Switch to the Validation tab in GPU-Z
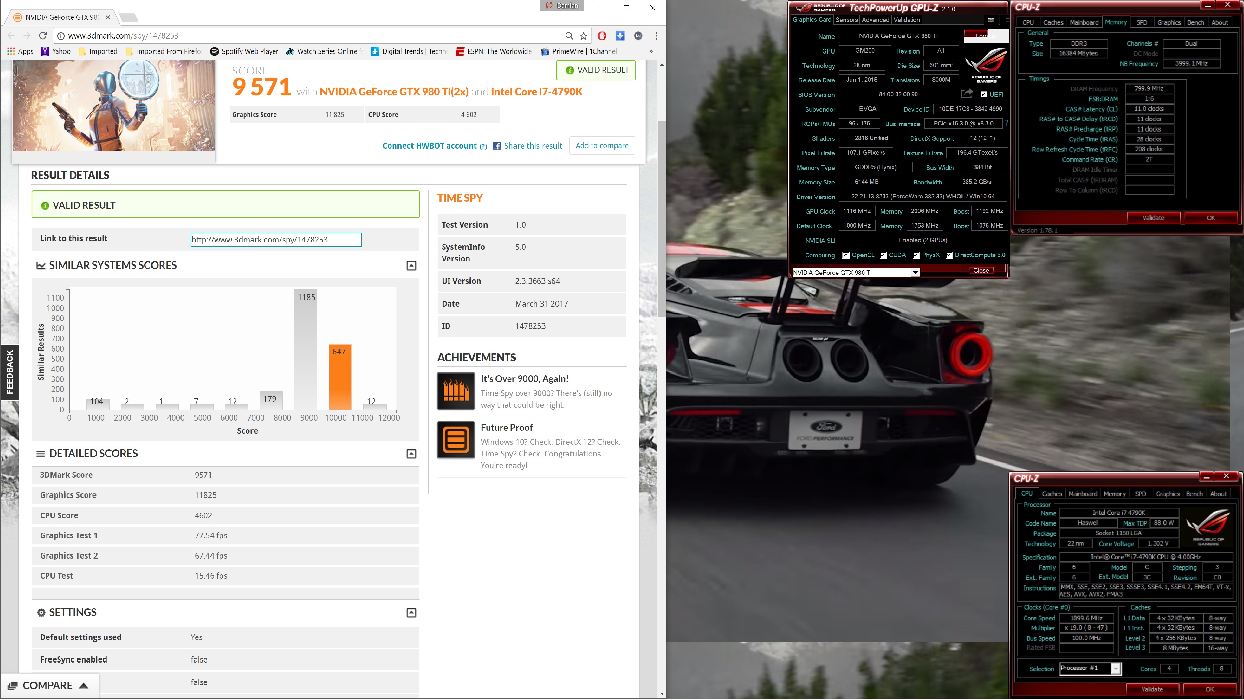This screenshot has height=700, width=1244. click(x=907, y=20)
